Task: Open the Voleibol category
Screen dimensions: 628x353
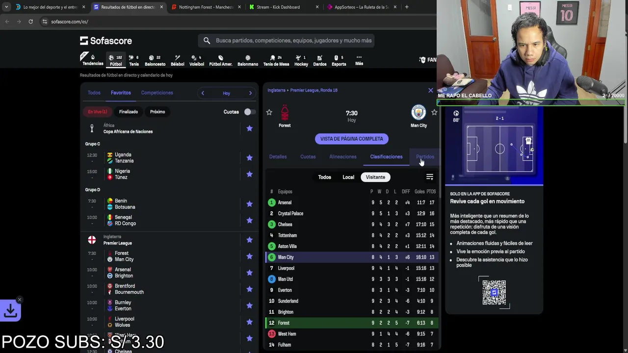Action: point(197,60)
